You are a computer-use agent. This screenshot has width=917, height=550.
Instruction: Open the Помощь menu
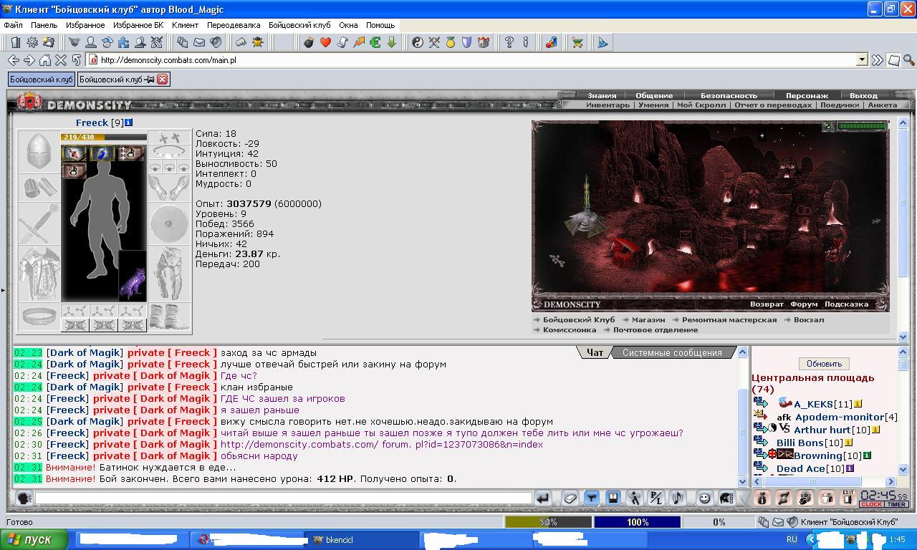tap(380, 25)
